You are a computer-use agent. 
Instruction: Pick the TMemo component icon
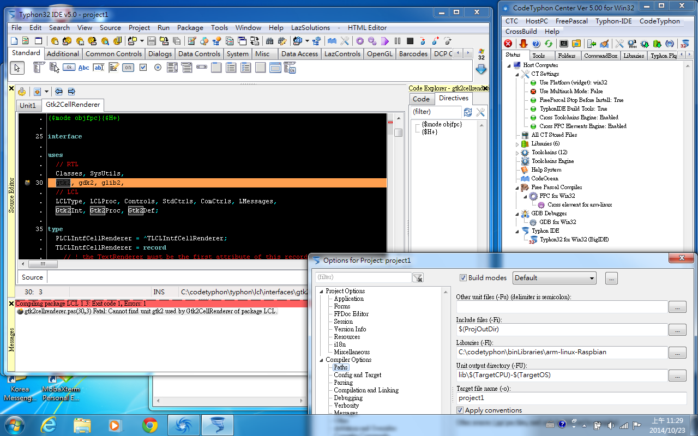(113, 68)
